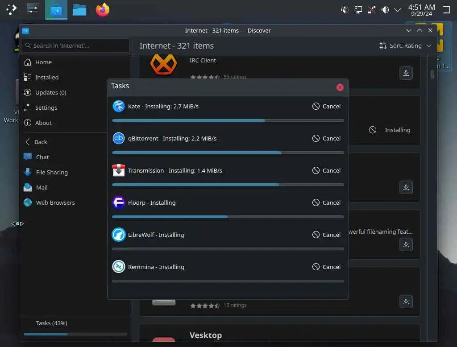Click the Transmission app icon
457x347 pixels.
click(x=119, y=170)
